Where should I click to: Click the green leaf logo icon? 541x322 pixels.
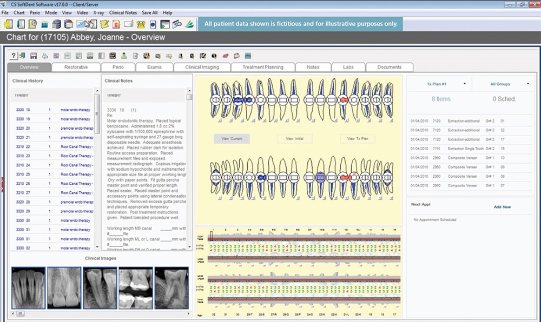(x=189, y=24)
